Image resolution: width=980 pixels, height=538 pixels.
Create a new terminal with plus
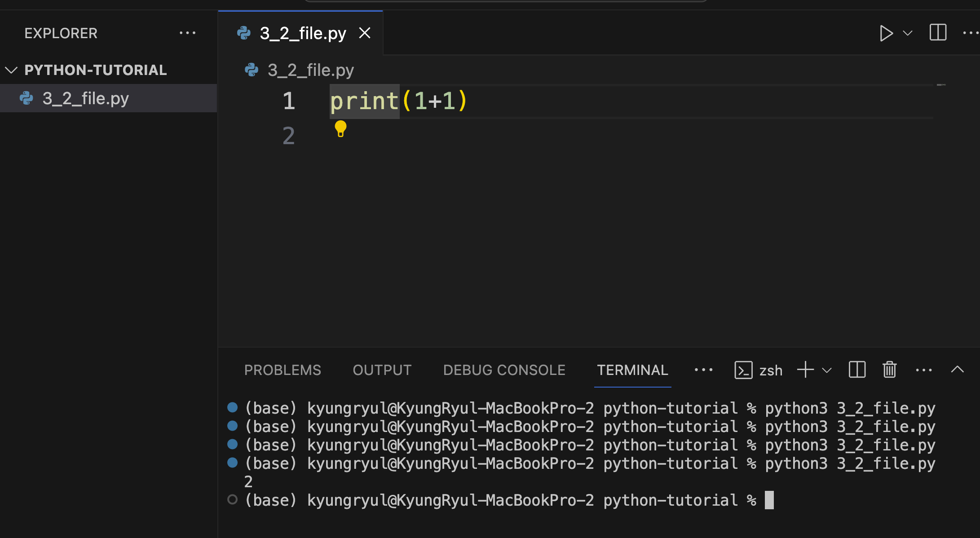pos(805,370)
